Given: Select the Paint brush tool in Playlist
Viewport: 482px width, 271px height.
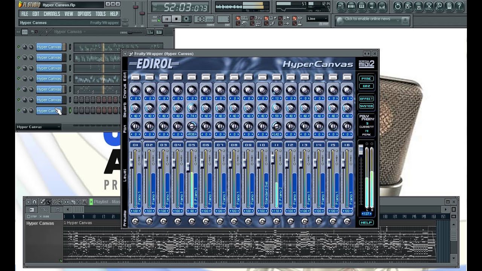Looking at the screenshot, I should point(49,202).
